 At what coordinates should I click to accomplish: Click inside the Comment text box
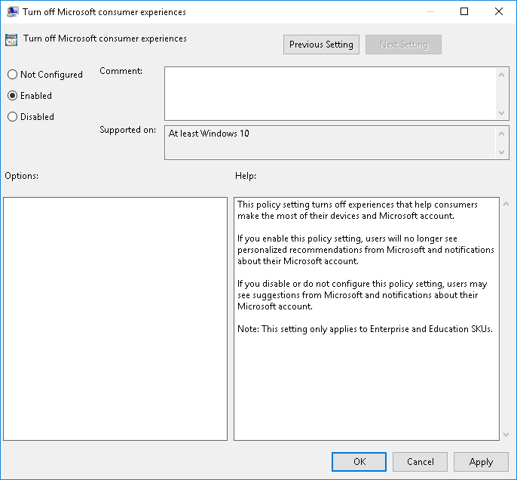tap(330, 92)
